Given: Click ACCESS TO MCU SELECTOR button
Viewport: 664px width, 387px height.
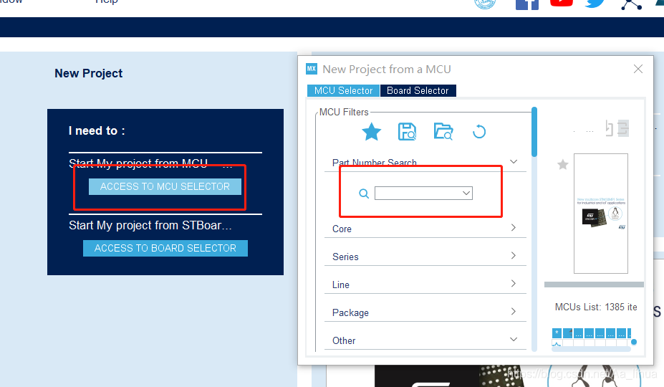Looking at the screenshot, I should (165, 186).
